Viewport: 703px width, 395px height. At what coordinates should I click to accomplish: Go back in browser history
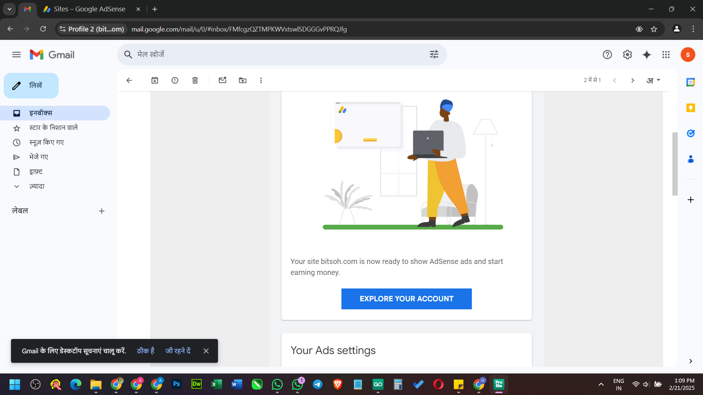[10, 29]
